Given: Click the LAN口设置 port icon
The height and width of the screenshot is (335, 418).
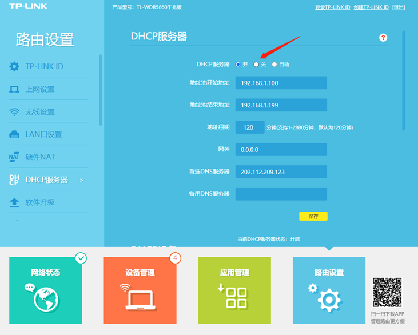Looking at the screenshot, I should coord(14,135).
